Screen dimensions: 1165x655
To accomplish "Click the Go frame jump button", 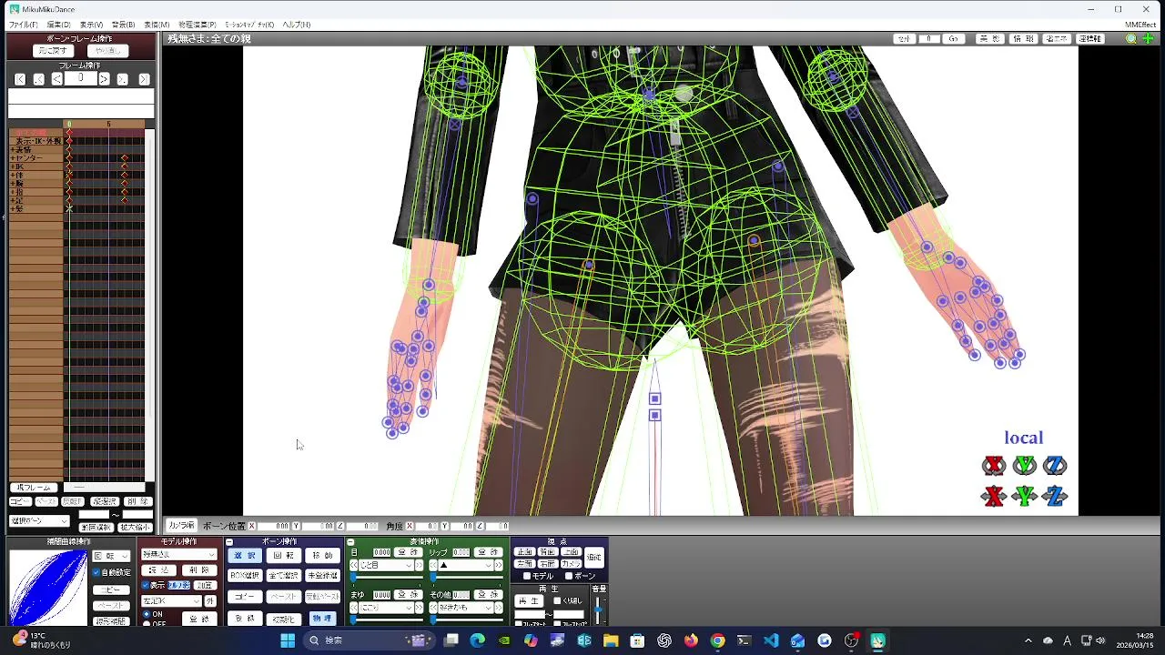I will pyautogui.click(x=953, y=39).
